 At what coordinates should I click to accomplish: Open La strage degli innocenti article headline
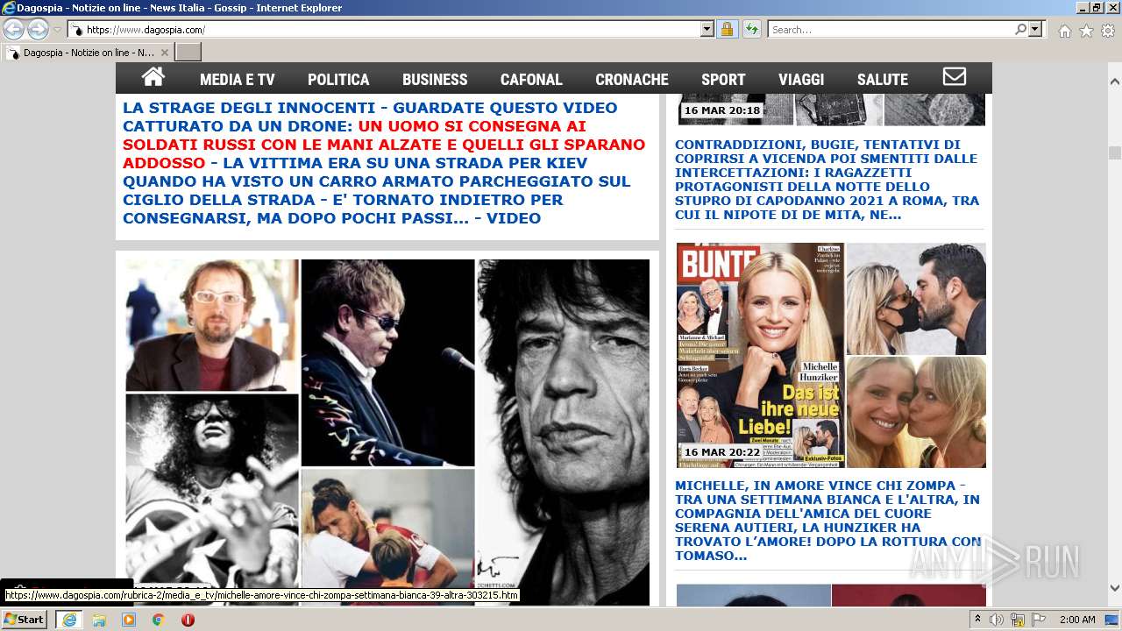coord(384,163)
